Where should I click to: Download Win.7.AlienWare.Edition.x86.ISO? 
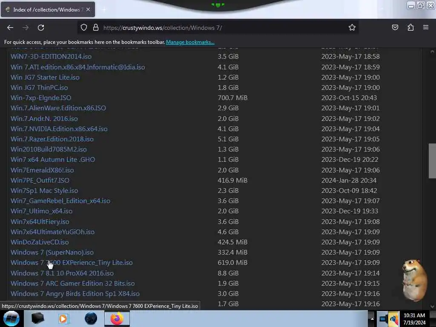[x=58, y=108]
